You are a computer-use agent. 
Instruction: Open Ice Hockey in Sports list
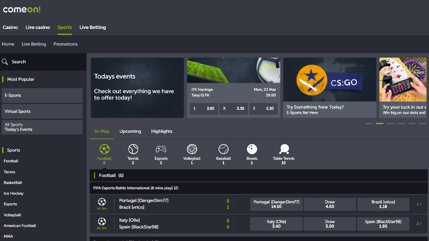(13, 193)
